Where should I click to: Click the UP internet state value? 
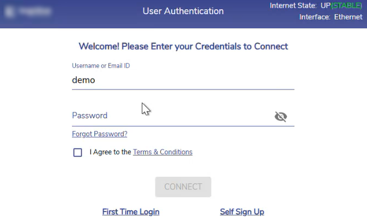[x=325, y=6]
